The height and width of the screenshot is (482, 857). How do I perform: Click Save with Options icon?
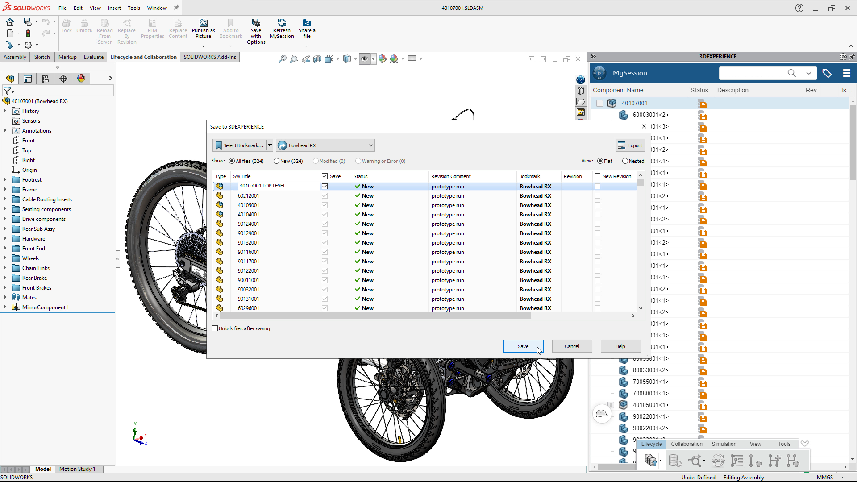click(256, 23)
